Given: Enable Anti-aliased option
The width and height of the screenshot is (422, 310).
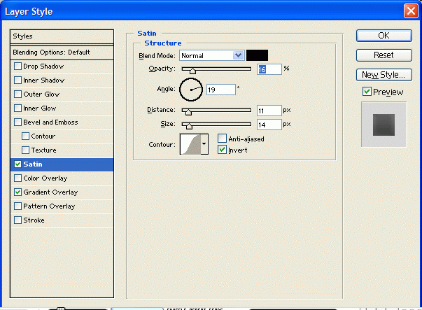Looking at the screenshot, I should [x=223, y=139].
